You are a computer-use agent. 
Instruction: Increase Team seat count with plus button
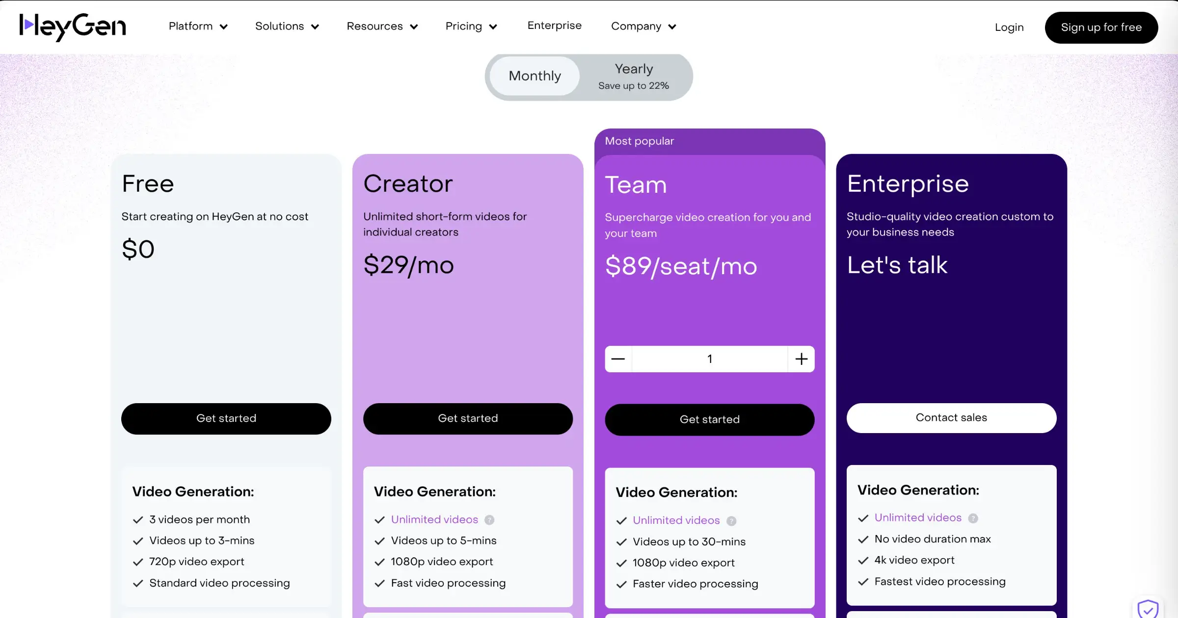802,359
